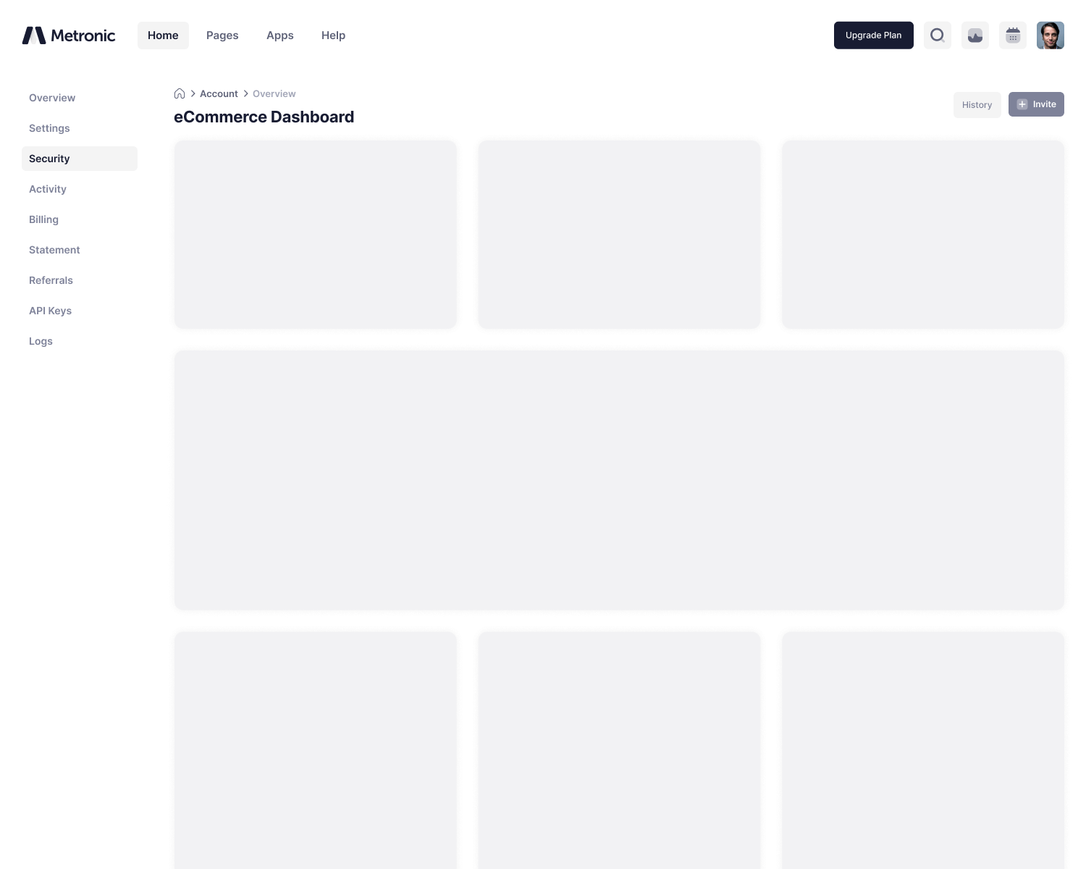
Task: Open the user avatar menu
Action: 1050,35
